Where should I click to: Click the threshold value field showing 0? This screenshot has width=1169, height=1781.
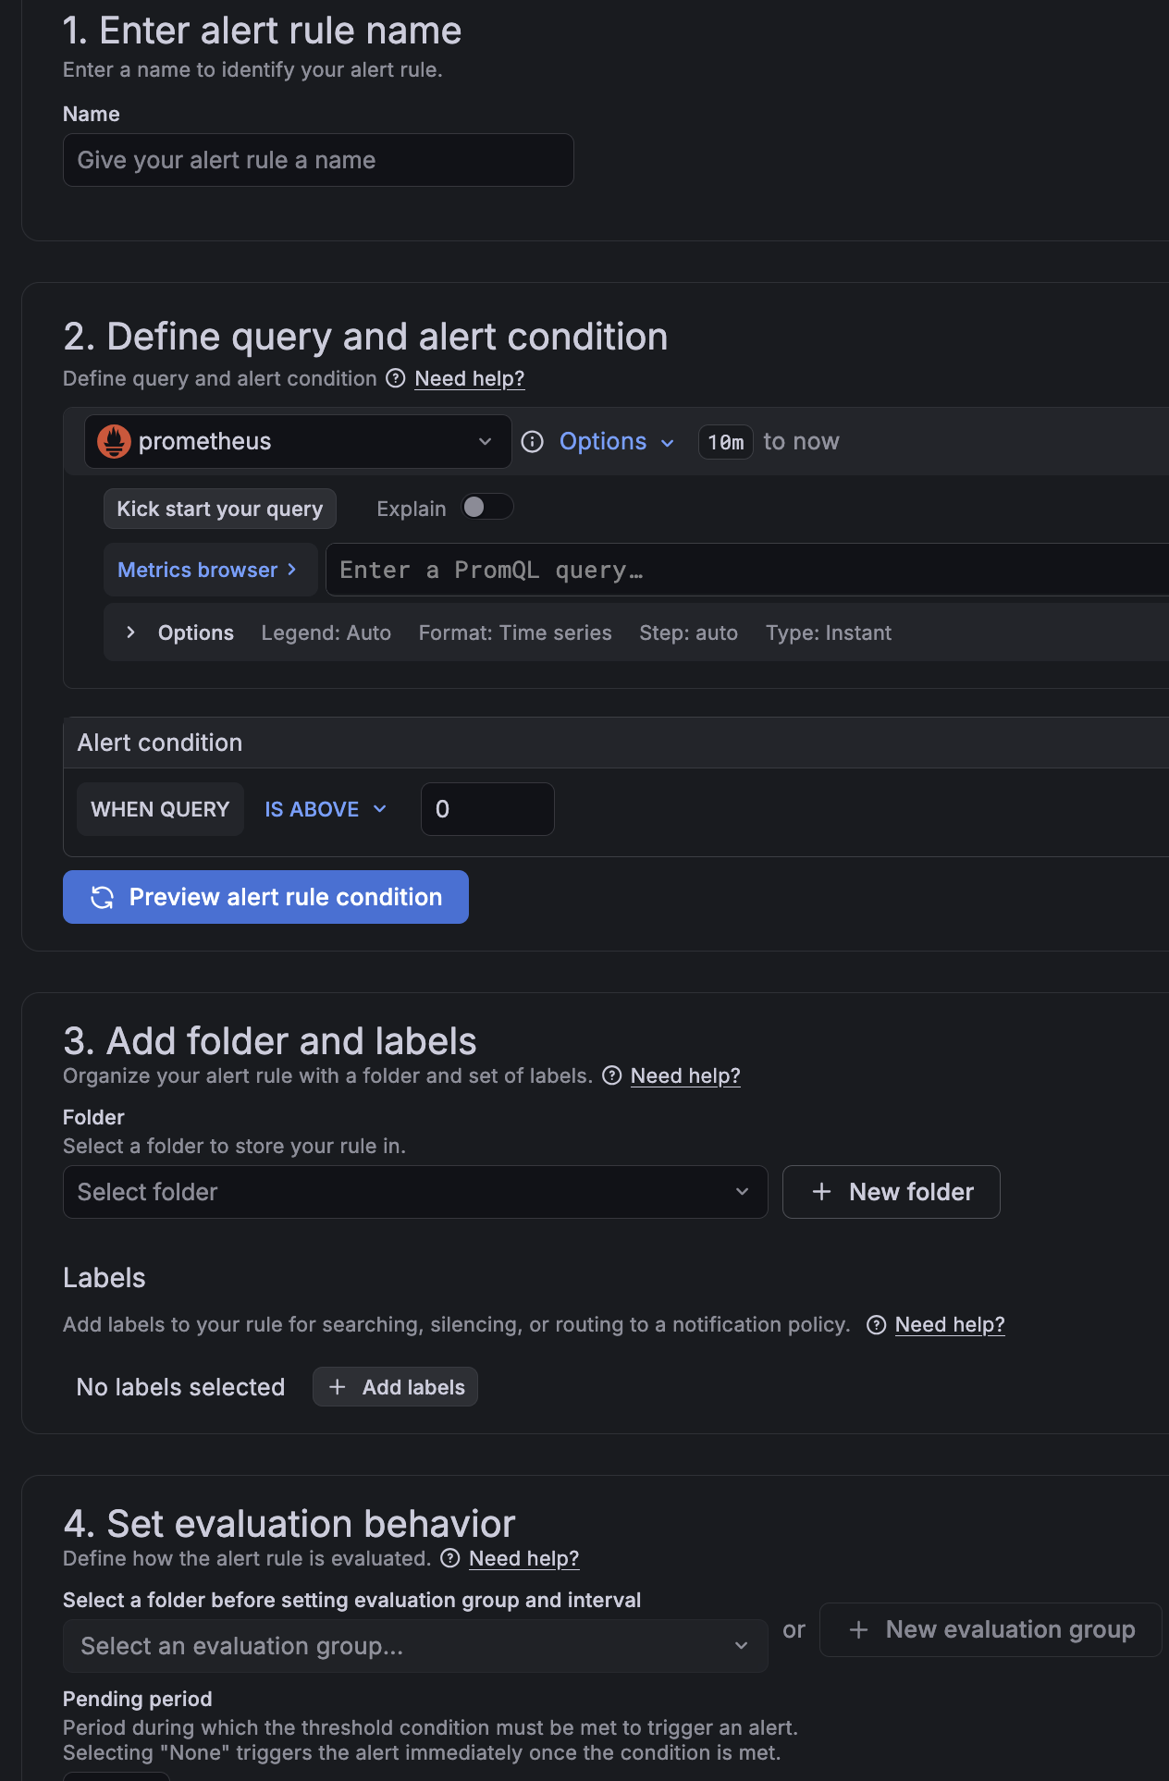pyautogui.click(x=487, y=809)
